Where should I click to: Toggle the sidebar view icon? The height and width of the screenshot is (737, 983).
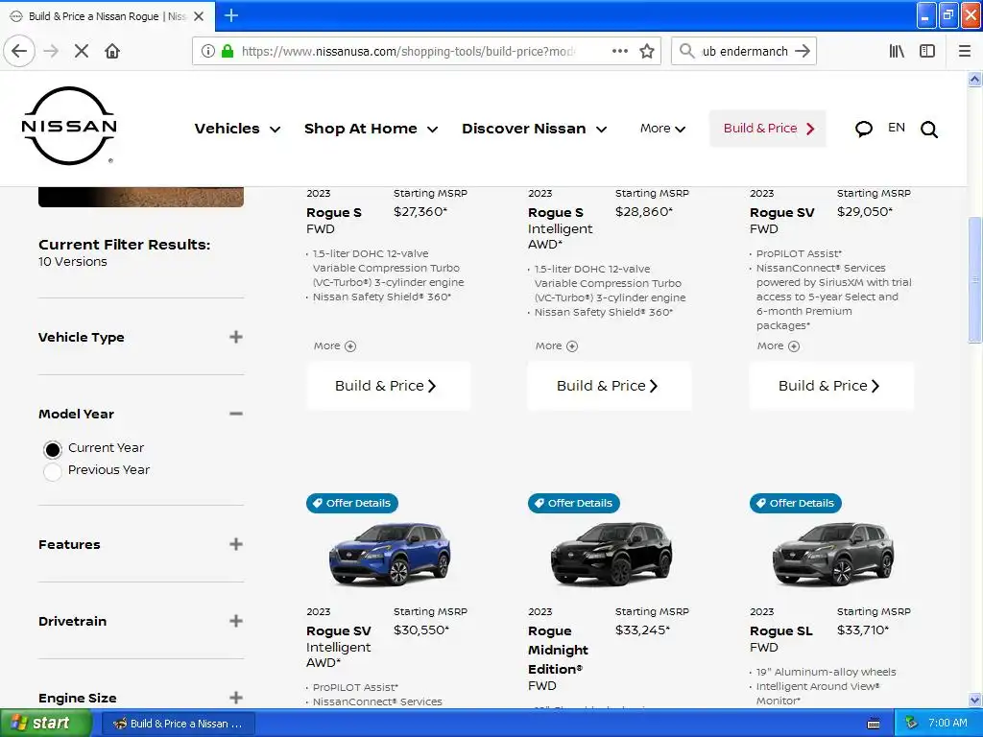tap(927, 51)
